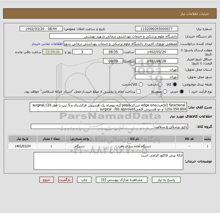Viewport: 220px width, 213px height.
Task: Click تاریخ نیاز column header
Action: [x=23, y=139]
